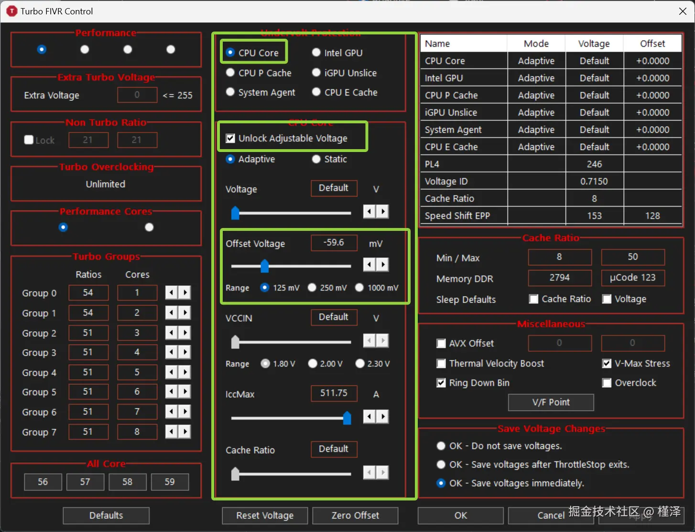Click the μCode 123 field
Image resolution: width=695 pixels, height=532 pixels.
tap(633, 278)
